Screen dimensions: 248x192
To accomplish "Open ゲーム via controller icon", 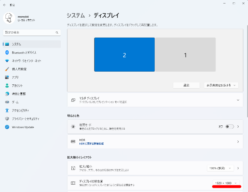I will 7,102.
